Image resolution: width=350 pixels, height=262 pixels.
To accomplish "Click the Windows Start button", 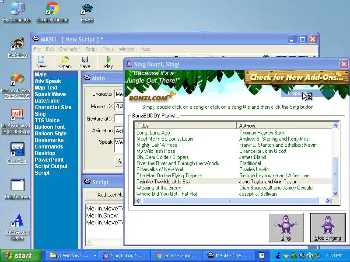I will [21, 255].
